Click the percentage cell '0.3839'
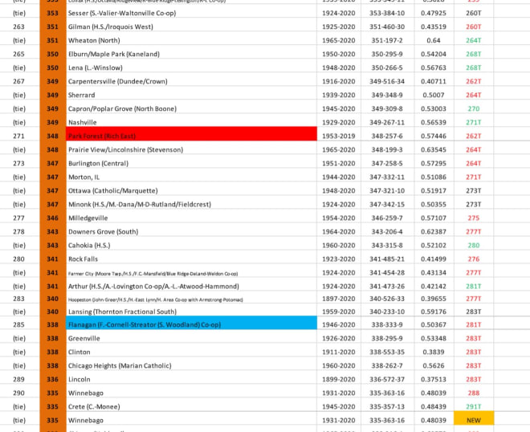Screen dimensions: 530x432 (x=434, y=353)
